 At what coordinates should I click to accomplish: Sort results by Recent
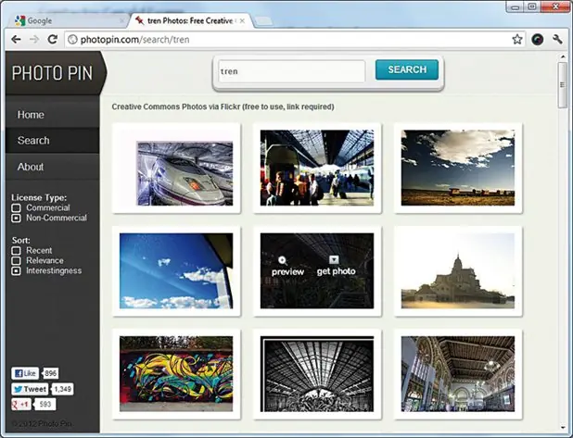[16, 251]
